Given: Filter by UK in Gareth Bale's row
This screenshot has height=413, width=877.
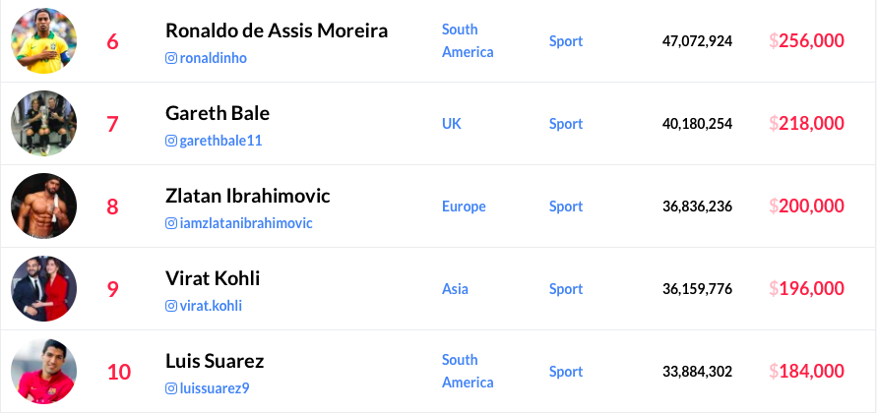Looking at the screenshot, I should 452,124.
